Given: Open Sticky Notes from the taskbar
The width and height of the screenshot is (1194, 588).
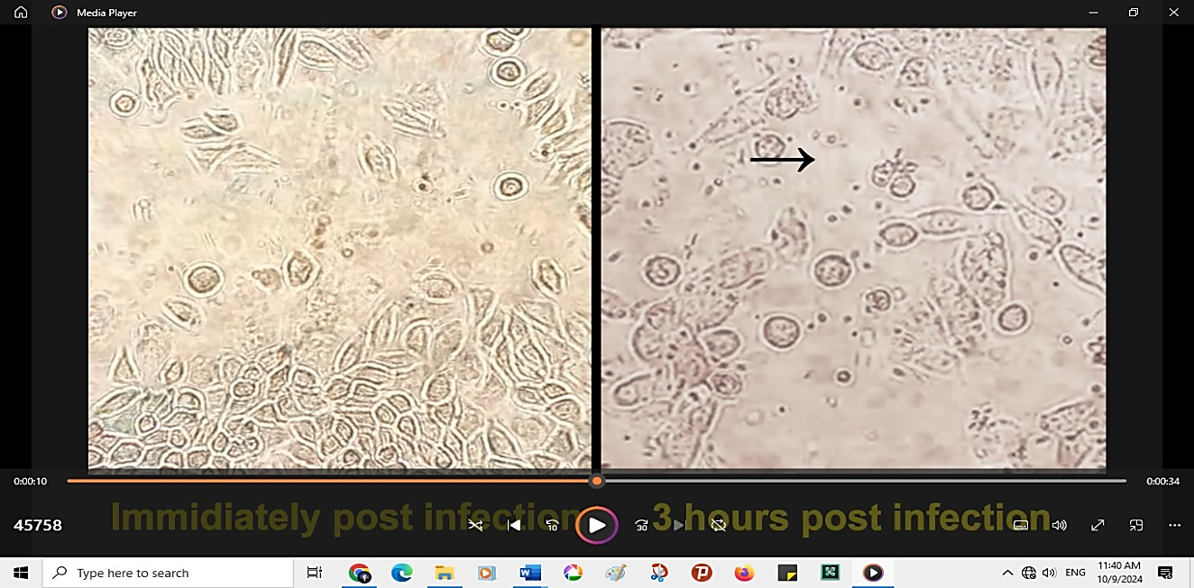Looking at the screenshot, I should click(787, 573).
